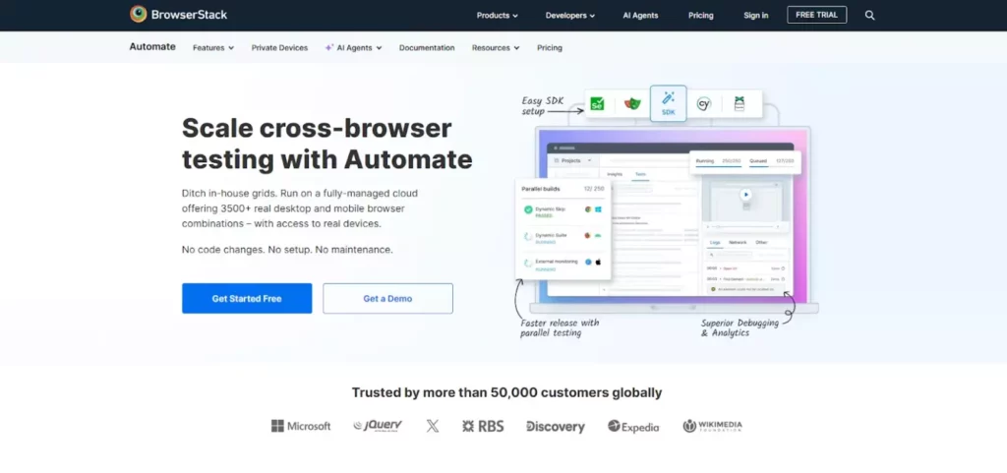The width and height of the screenshot is (1007, 473).
Task: Click the BrowserStack logo in header
Action: [178, 14]
